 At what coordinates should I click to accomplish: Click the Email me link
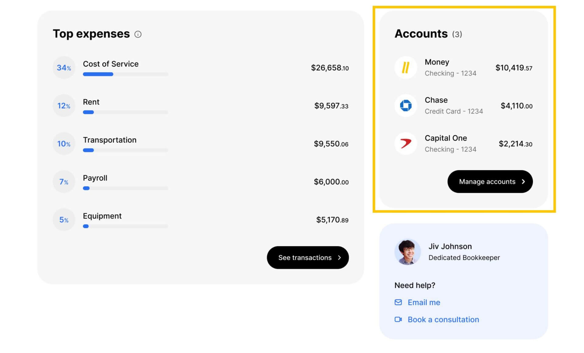point(424,302)
